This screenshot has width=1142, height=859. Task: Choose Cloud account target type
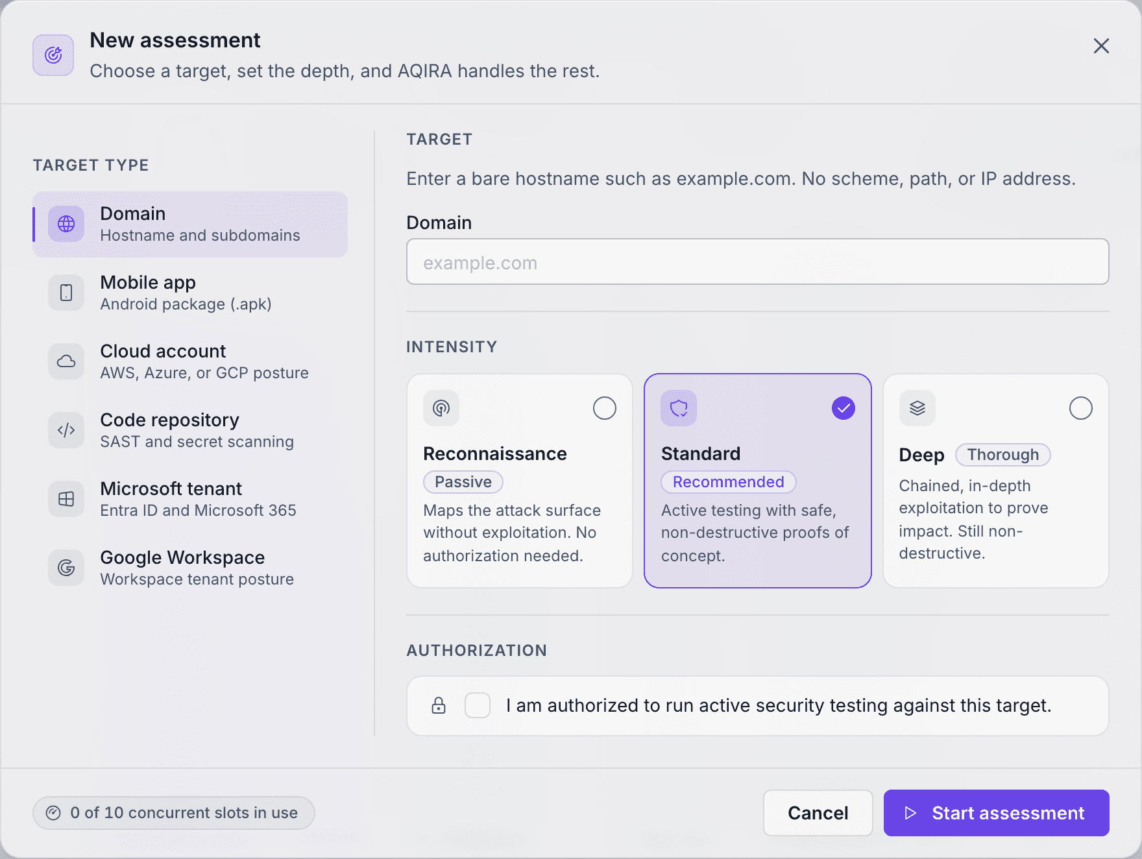(x=190, y=361)
